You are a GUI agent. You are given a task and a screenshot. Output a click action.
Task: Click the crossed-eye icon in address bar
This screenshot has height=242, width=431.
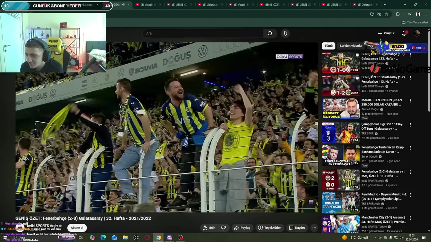click(x=379, y=14)
